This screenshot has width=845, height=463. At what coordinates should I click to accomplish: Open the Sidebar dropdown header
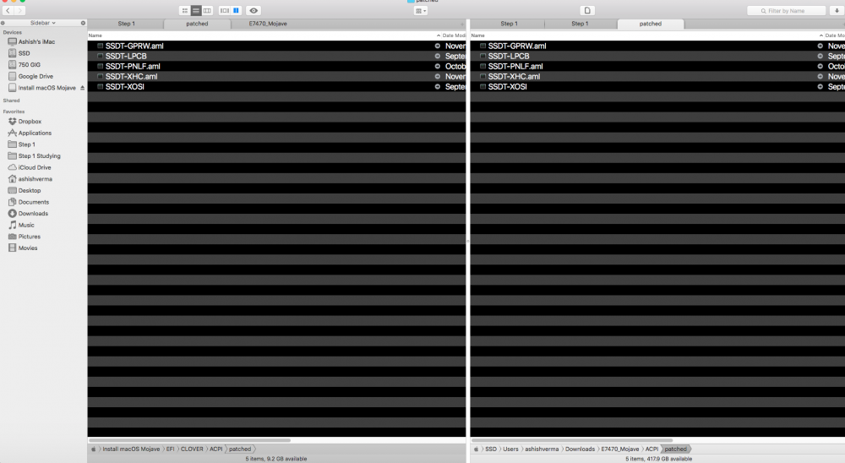click(x=42, y=23)
